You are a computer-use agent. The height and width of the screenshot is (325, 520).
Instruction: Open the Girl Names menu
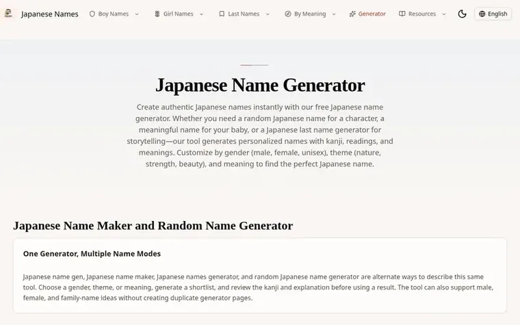[x=179, y=14]
